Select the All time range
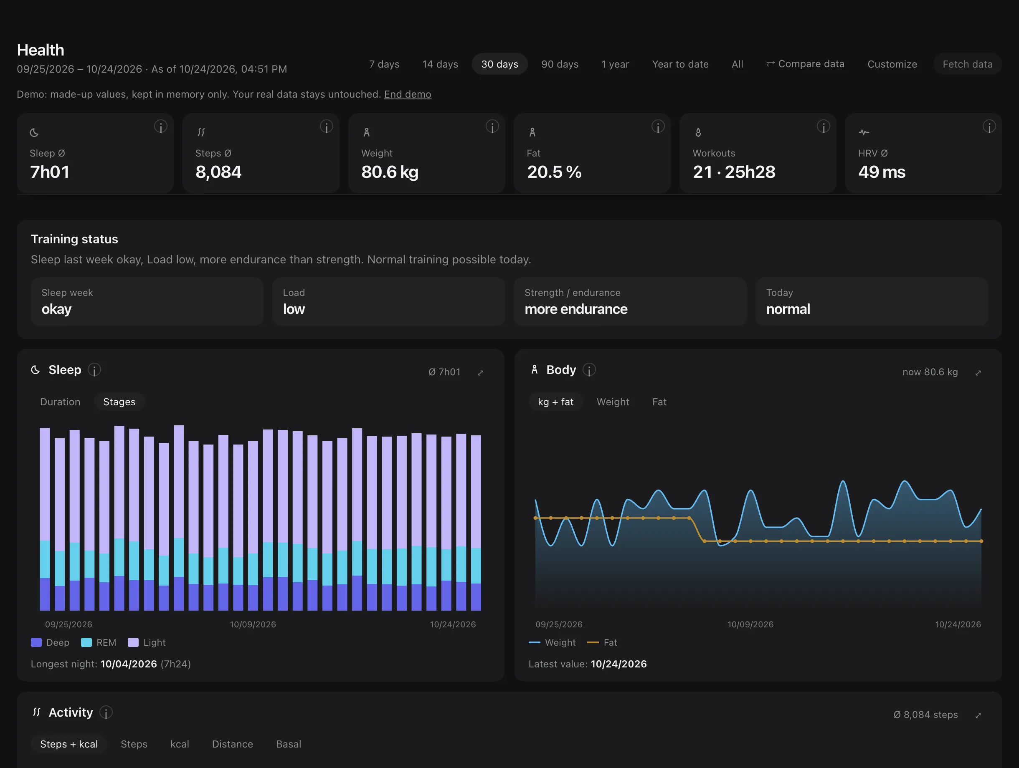The height and width of the screenshot is (768, 1019). coord(737,64)
